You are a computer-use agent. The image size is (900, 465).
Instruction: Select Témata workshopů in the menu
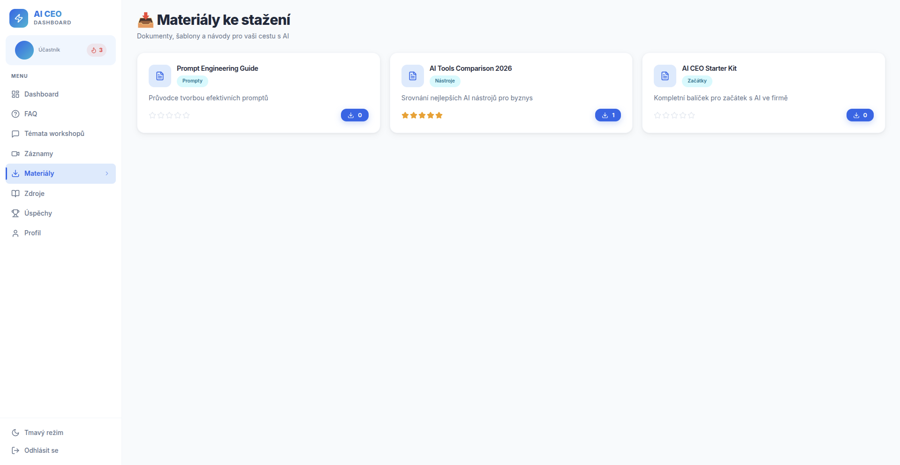tap(54, 134)
